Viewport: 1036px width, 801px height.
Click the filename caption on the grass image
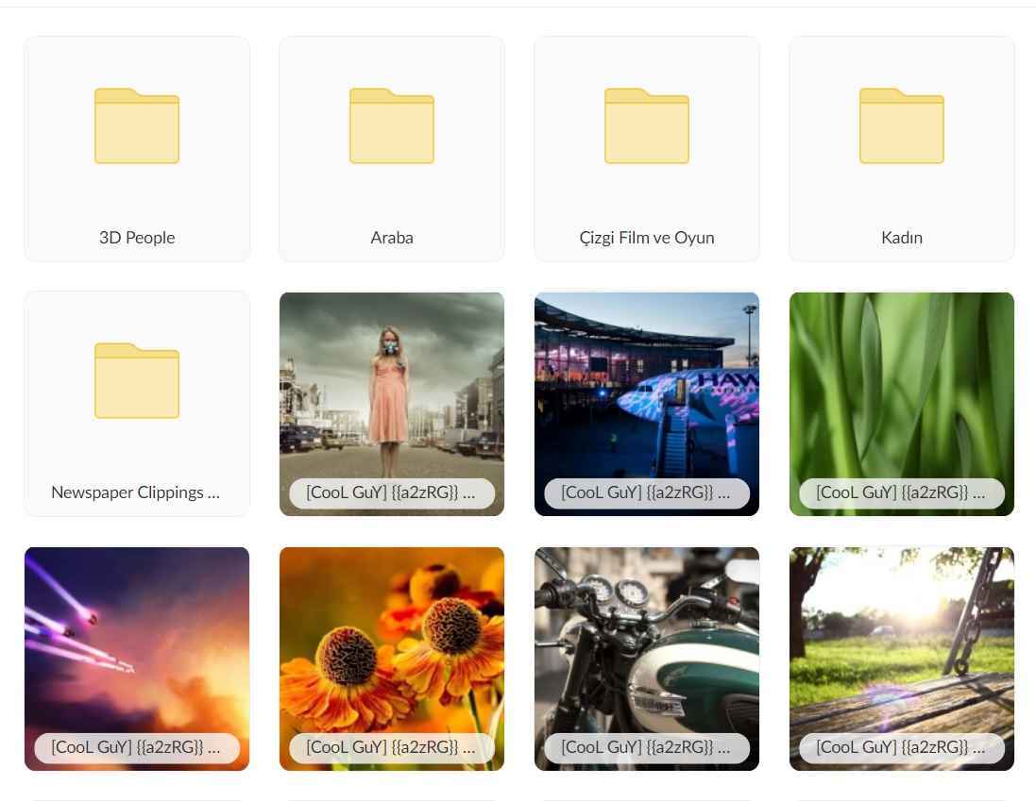[902, 493]
